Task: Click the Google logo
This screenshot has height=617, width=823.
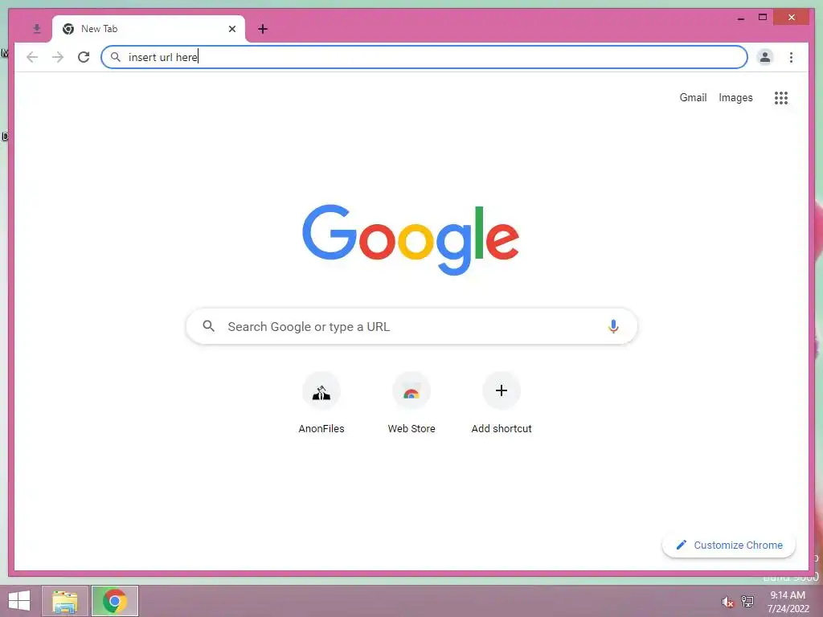Action: click(411, 239)
